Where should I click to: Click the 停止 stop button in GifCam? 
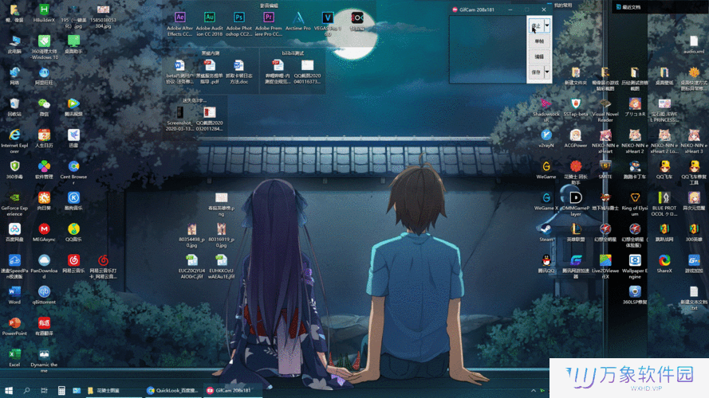[536, 25]
